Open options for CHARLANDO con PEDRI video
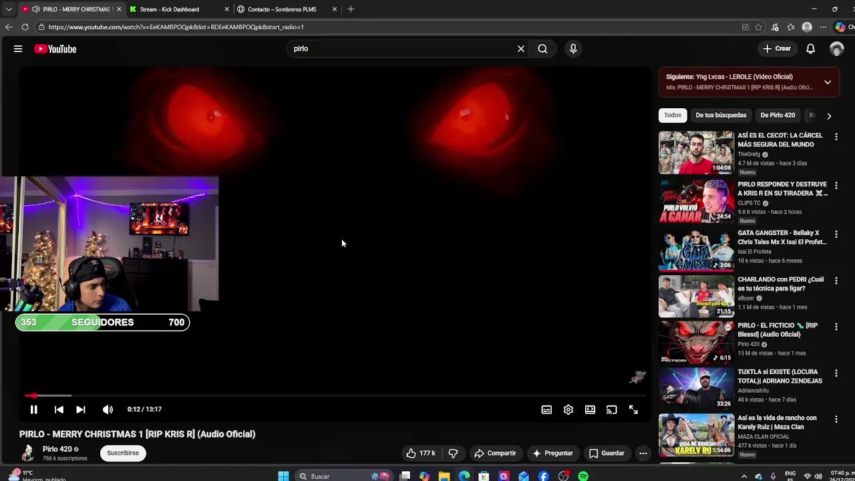Viewport: 855px width, 481px height. (x=836, y=281)
